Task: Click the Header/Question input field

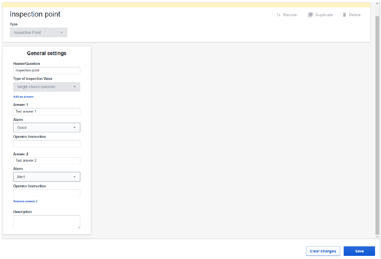Action: coord(47,70)
